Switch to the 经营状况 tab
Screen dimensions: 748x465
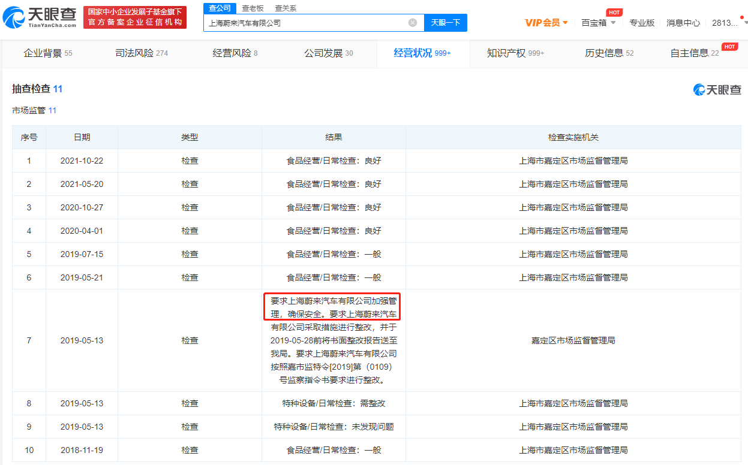point(422,53)
